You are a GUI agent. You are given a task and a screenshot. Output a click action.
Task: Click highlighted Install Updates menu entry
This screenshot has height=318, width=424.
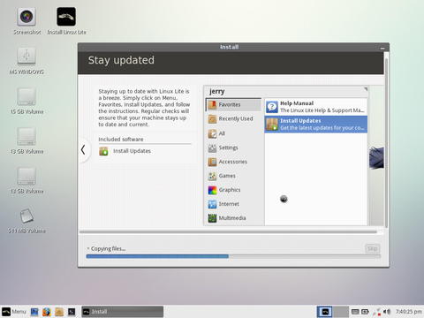point(315,124)
